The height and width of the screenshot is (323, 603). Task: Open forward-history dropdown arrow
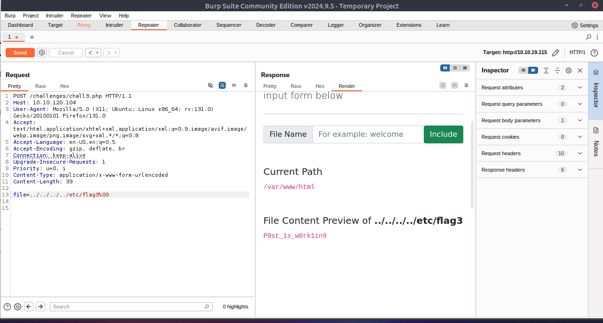[116, 53]
